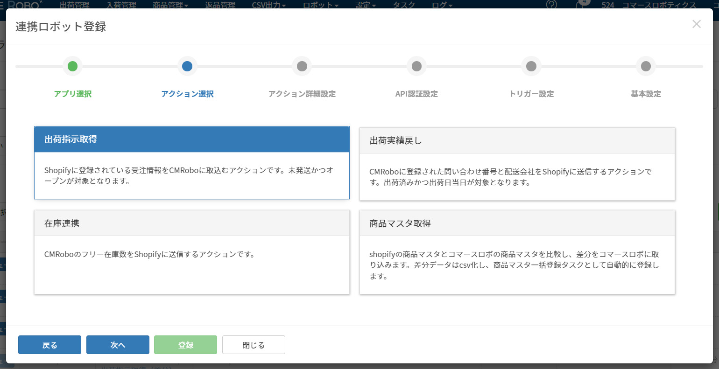Choose the 出荷指示取得 action card header

pos(192,139)
